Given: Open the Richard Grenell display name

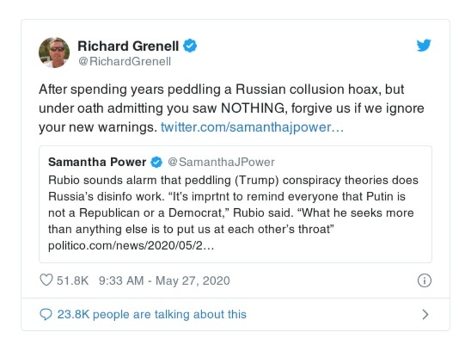Looking at the screenshot, I should coord(127,46).
